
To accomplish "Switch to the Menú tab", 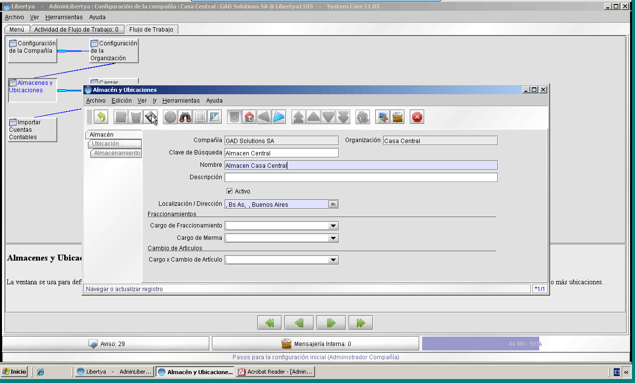I will tap(17, 30).
